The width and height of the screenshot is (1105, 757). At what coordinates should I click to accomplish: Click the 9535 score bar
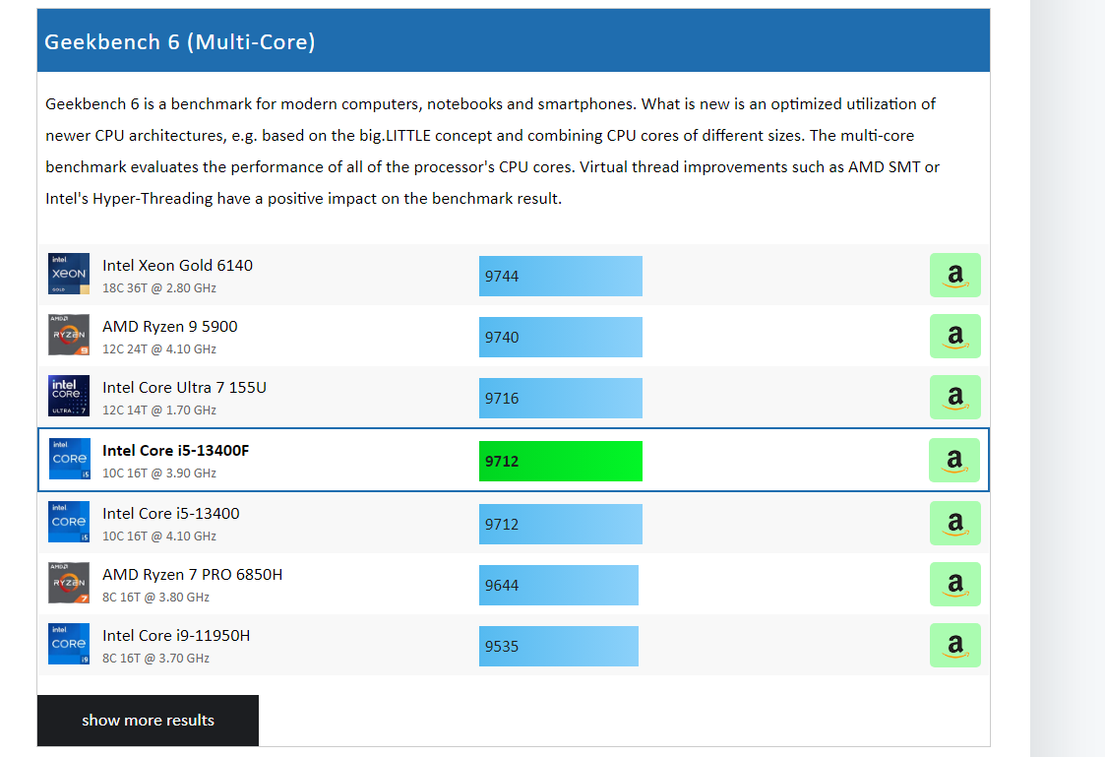[x=559, y=647]
